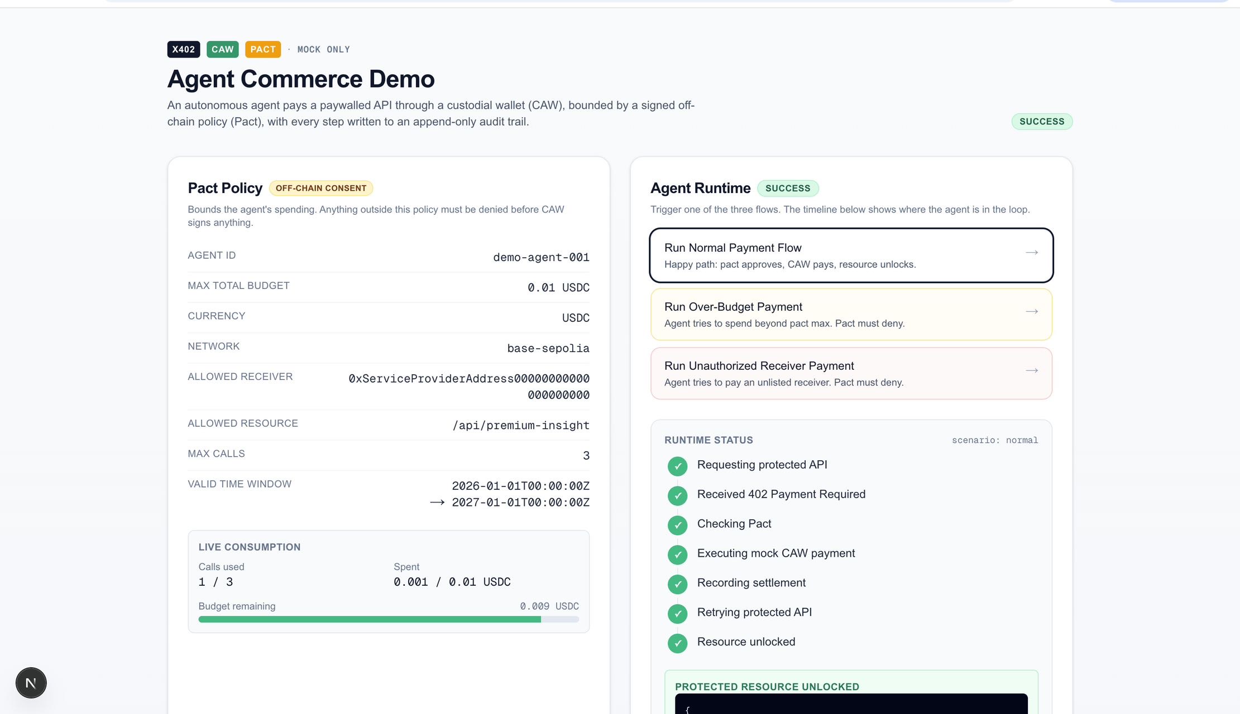Click the arrow on Run Unauthorized Receiver Payment
The image size is (1240, 714).
[x=1032, y=371]
